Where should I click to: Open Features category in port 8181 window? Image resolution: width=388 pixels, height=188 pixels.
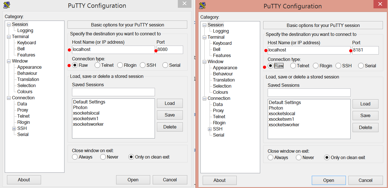222,55
